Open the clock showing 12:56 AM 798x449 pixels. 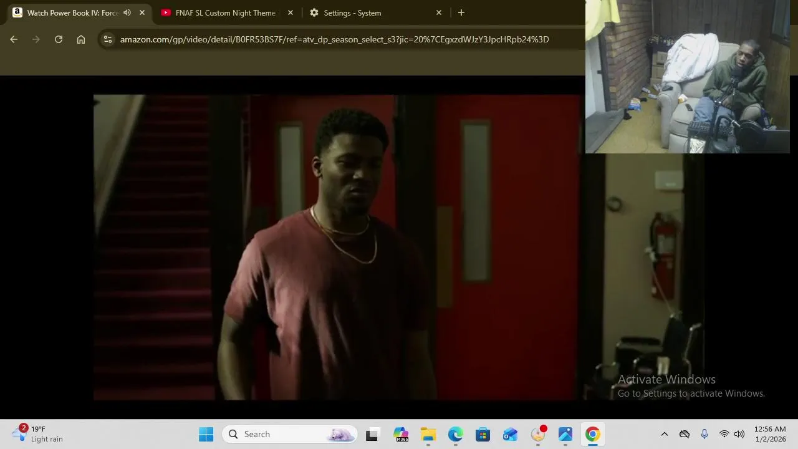(x=770, y=434)
